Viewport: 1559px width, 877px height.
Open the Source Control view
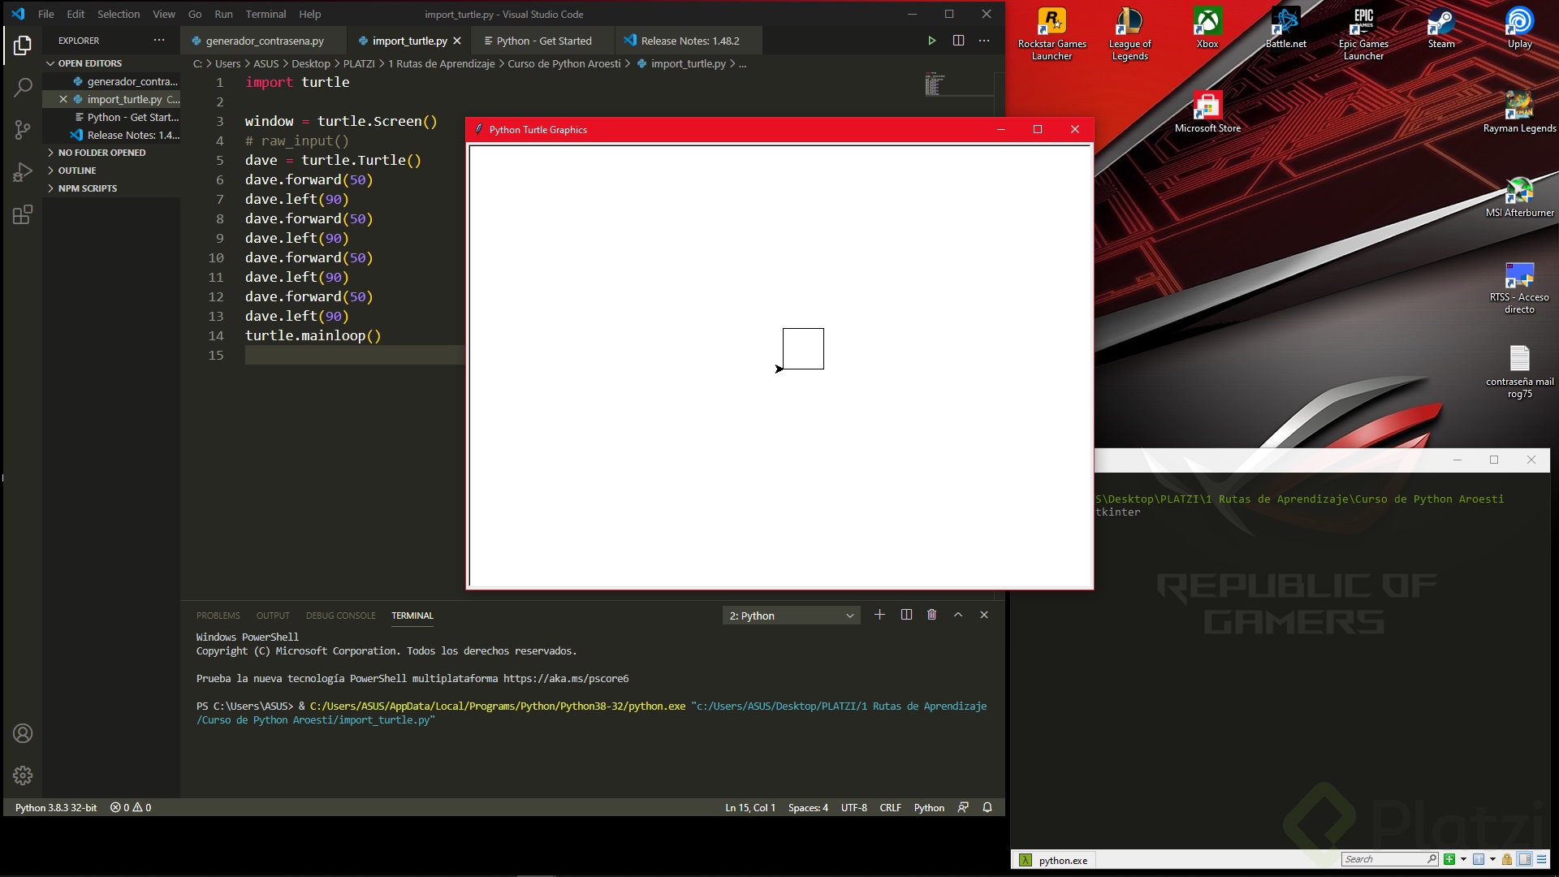click(22, 130)
